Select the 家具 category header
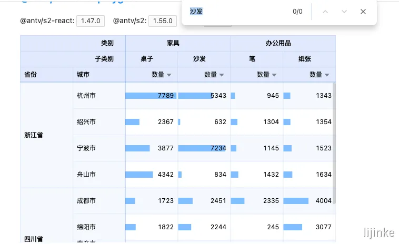This screenshot has width=399, height=244. click(x=178, y=43)
